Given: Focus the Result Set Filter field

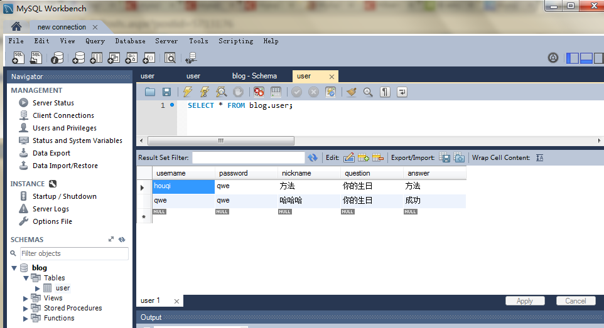Looking at the screenshot, I should click(x=249, y=157).
